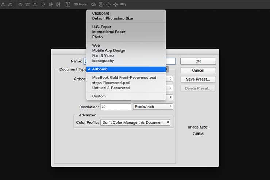Click the distribute vertical centers icon
The image size is (270, 180).
point(28,4)
